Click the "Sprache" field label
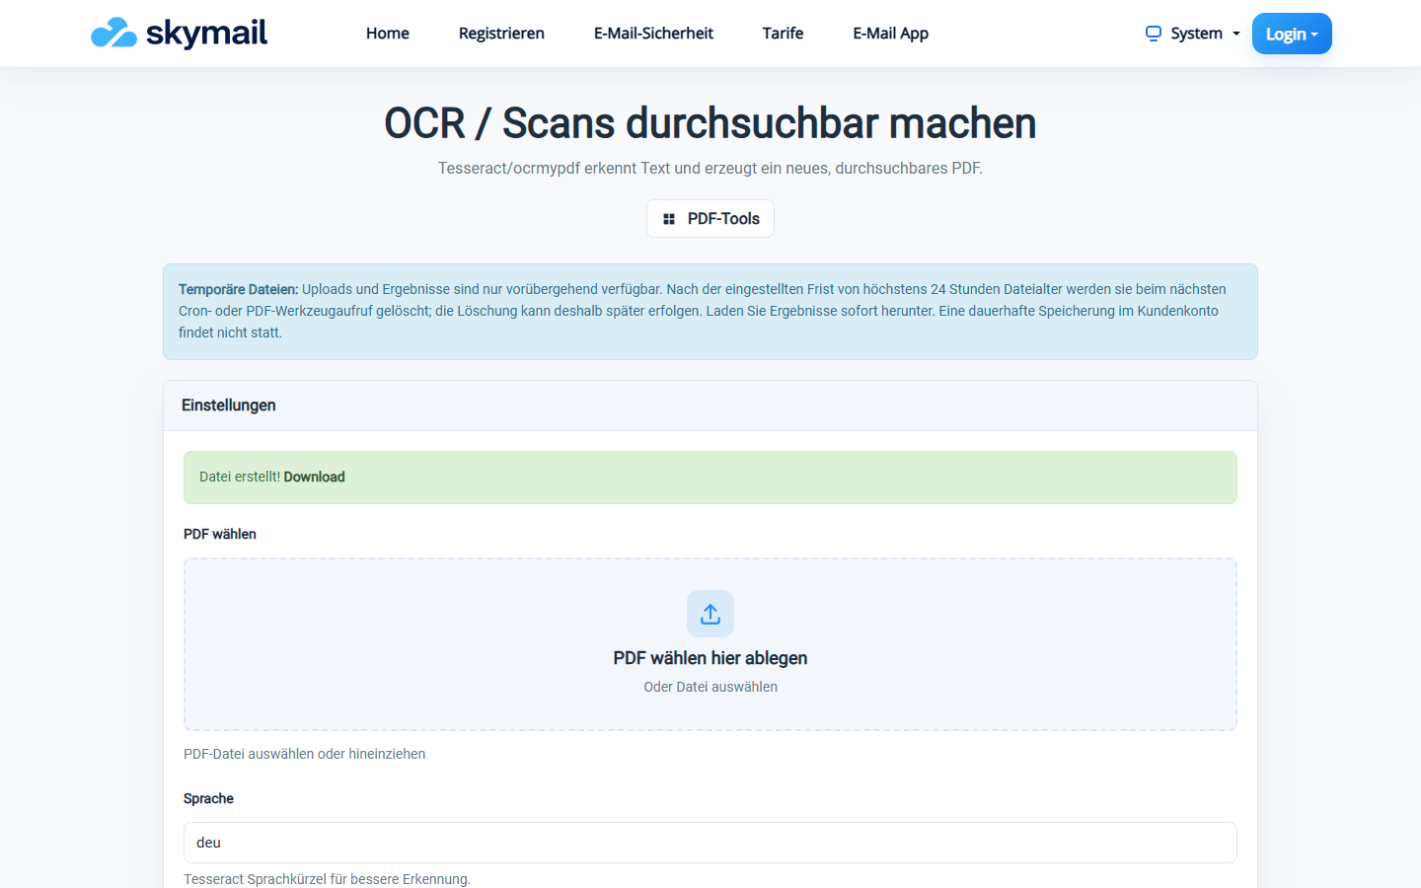This screenshot has width=1421, height=888. tap(208, 798)
